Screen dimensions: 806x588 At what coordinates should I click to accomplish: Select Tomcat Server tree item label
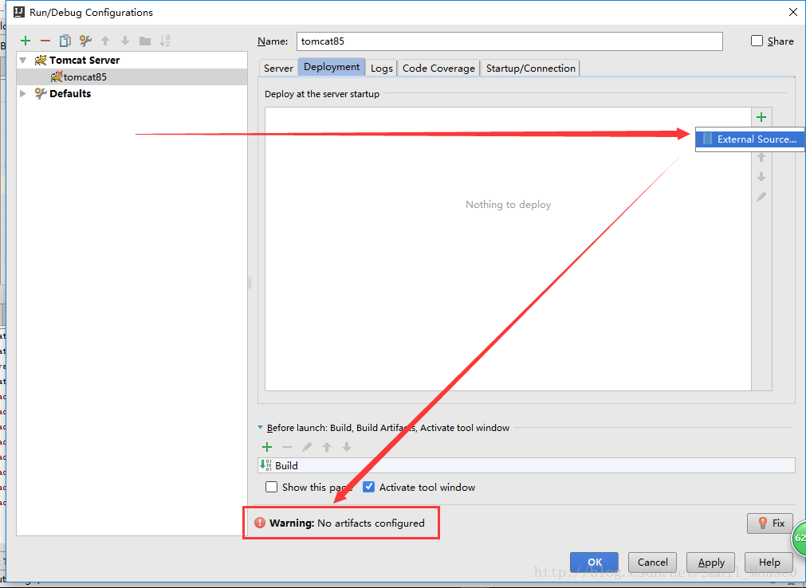pos(85,60)
